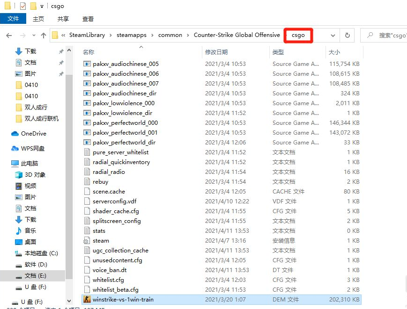407x309 pixels.
Task: Open pinned 图片 in quick access
Action: pyautogui.click(x=30, y=73)
